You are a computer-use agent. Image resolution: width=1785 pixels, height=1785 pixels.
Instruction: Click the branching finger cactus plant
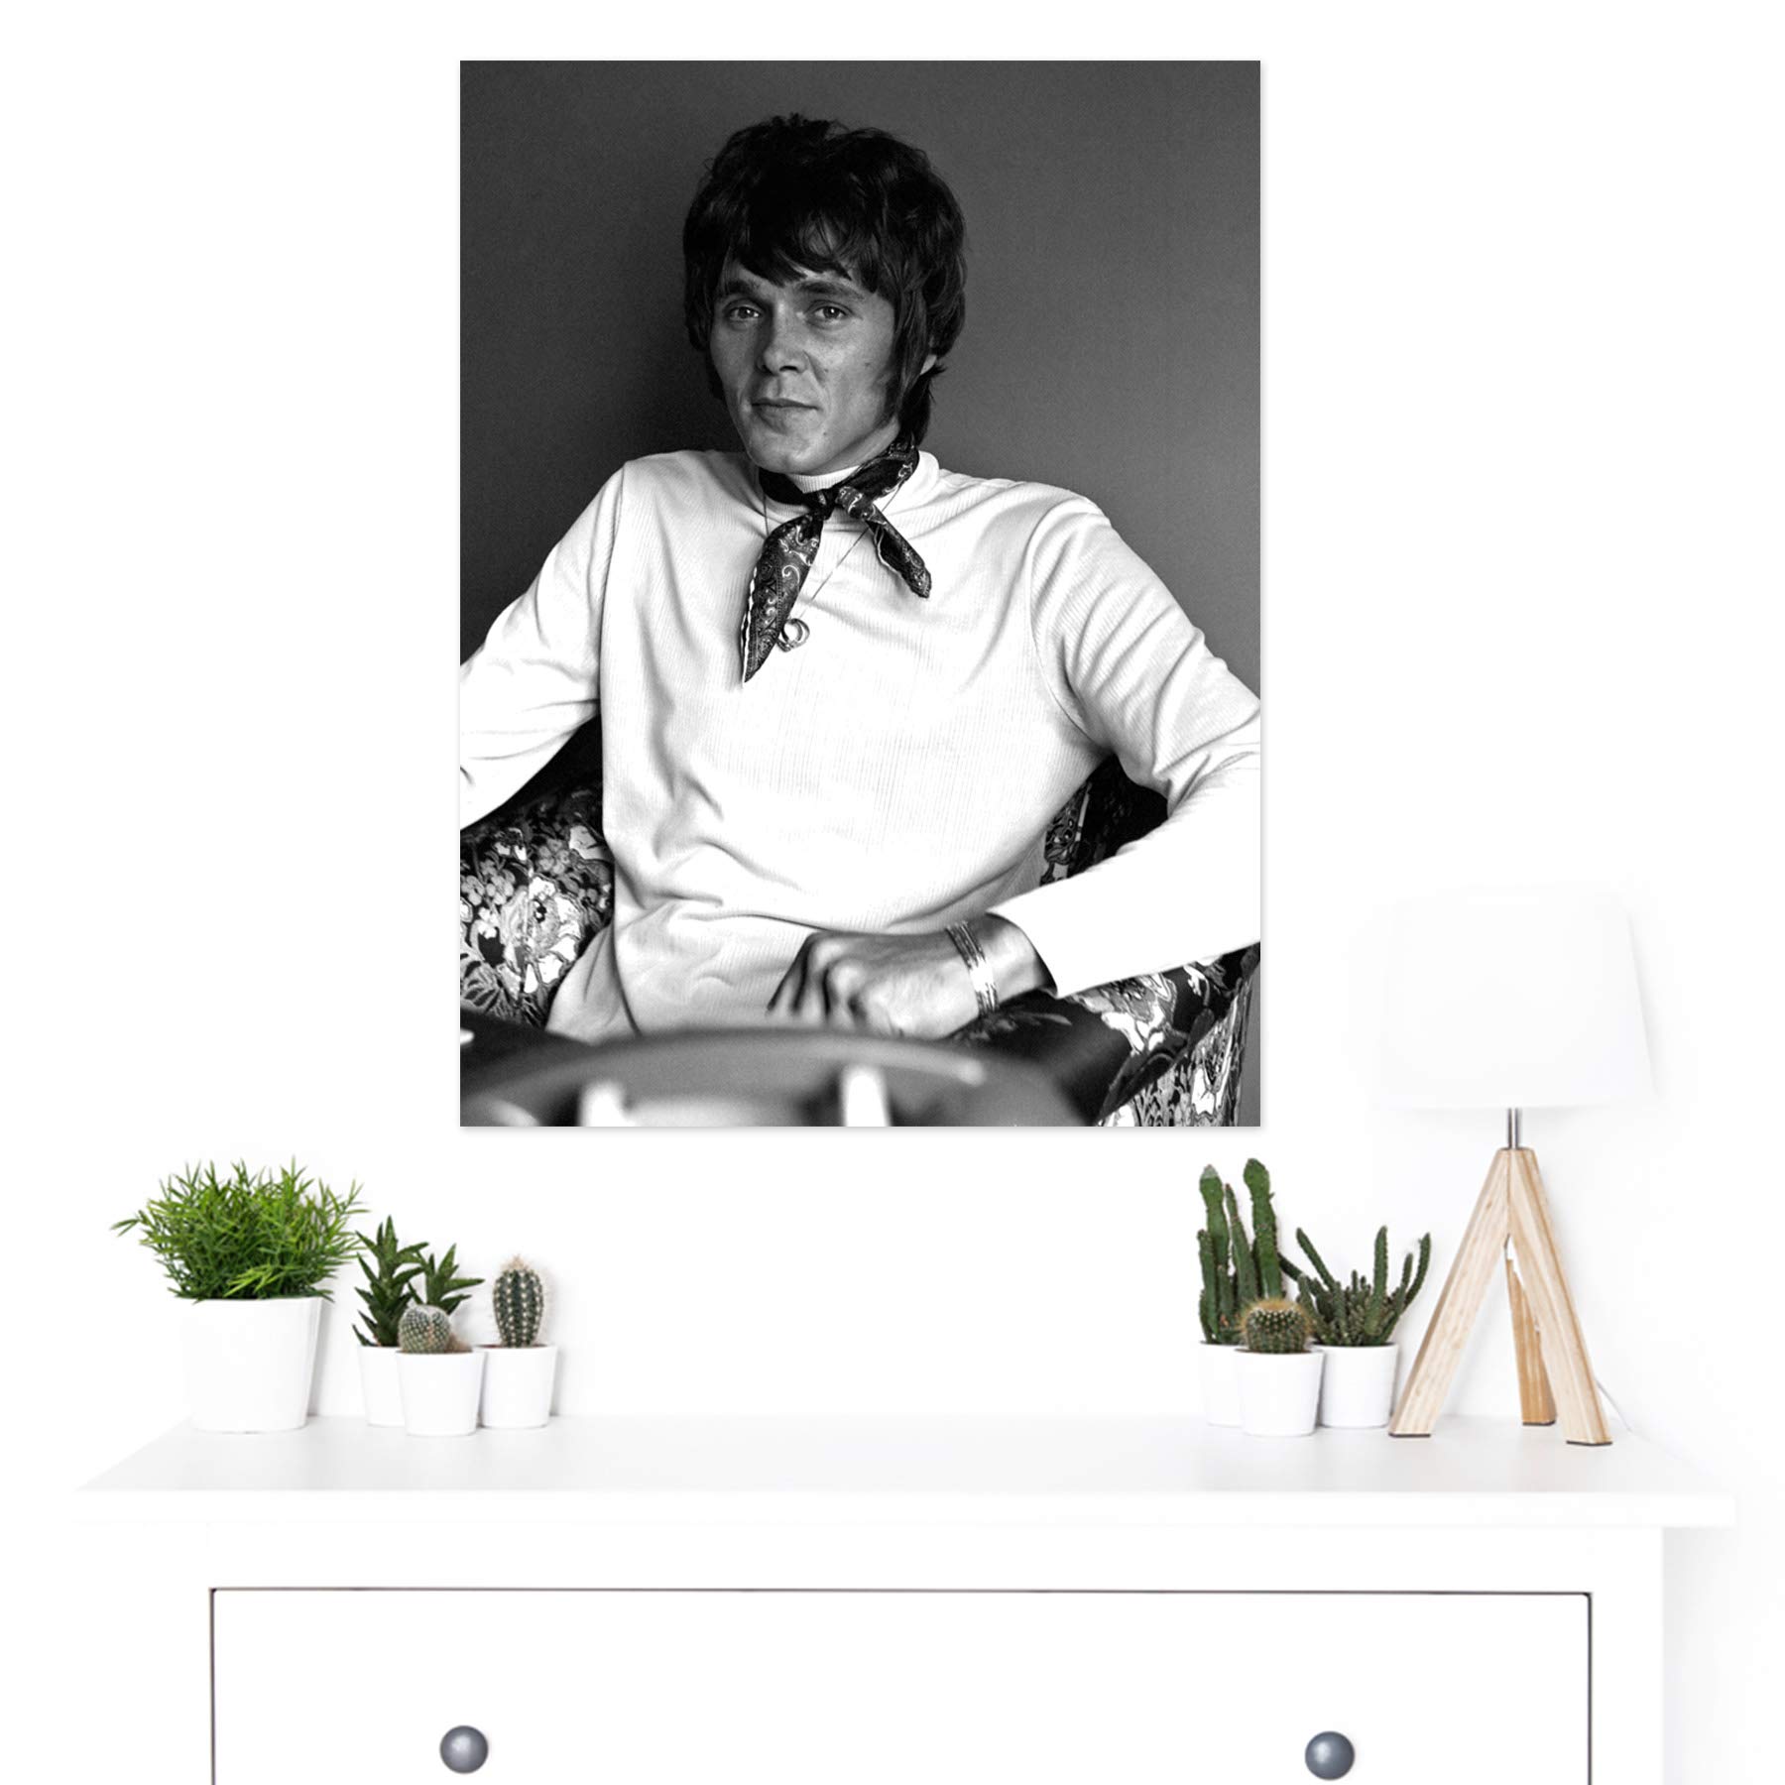coord(1361,1287)
